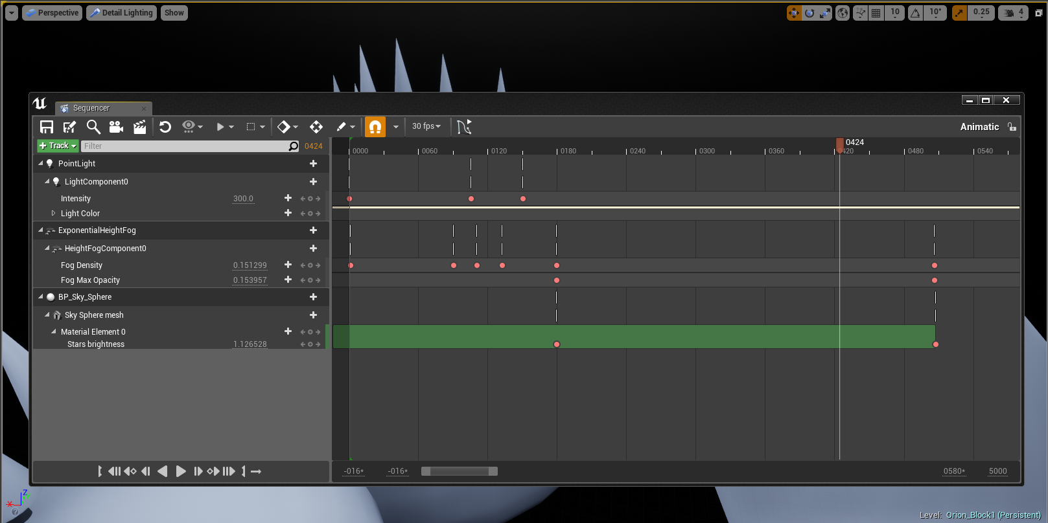The height and width of the screenshot is (523, 1048).
Task: Expand the Light Color track
Action: (x=53, y=213)
